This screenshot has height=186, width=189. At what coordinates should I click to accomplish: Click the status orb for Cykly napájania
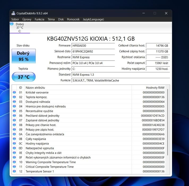click(x=14, y=139)
